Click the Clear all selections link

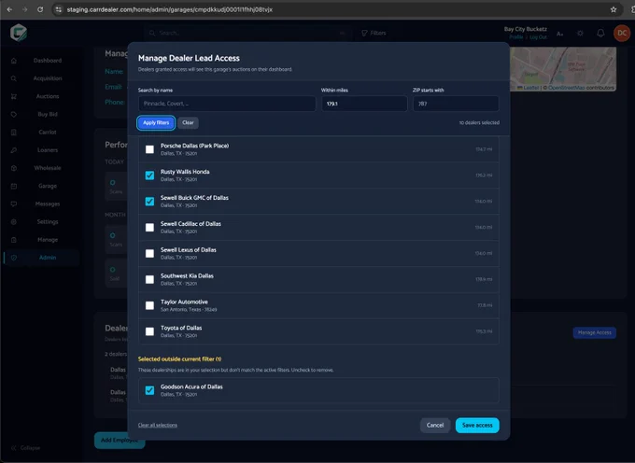coord(158,425)
